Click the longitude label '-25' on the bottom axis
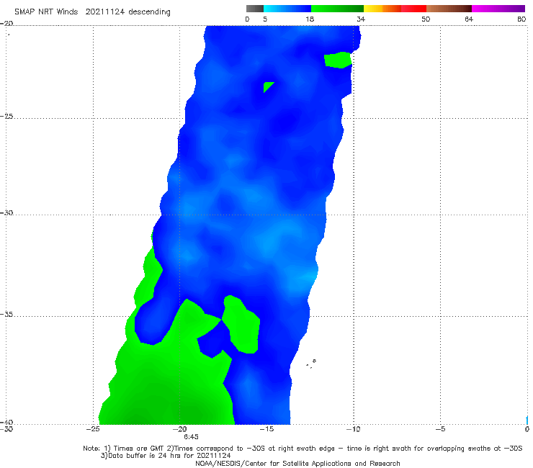 pos(93,429)
